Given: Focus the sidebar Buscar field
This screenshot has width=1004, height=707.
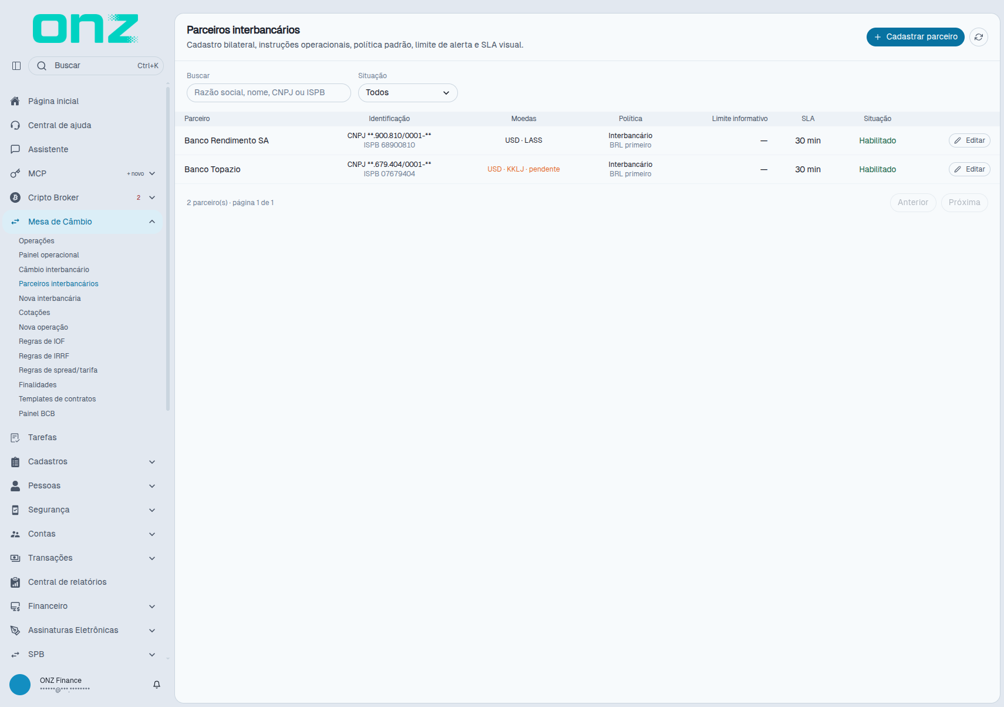Looking at the screenshot, I should click(96, 66).
